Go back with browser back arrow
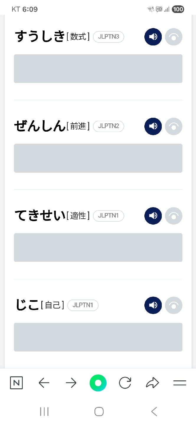 (44, 383)
